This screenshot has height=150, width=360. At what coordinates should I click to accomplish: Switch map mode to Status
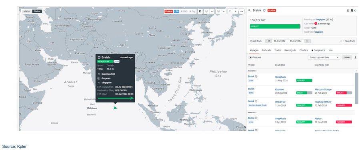37,11
